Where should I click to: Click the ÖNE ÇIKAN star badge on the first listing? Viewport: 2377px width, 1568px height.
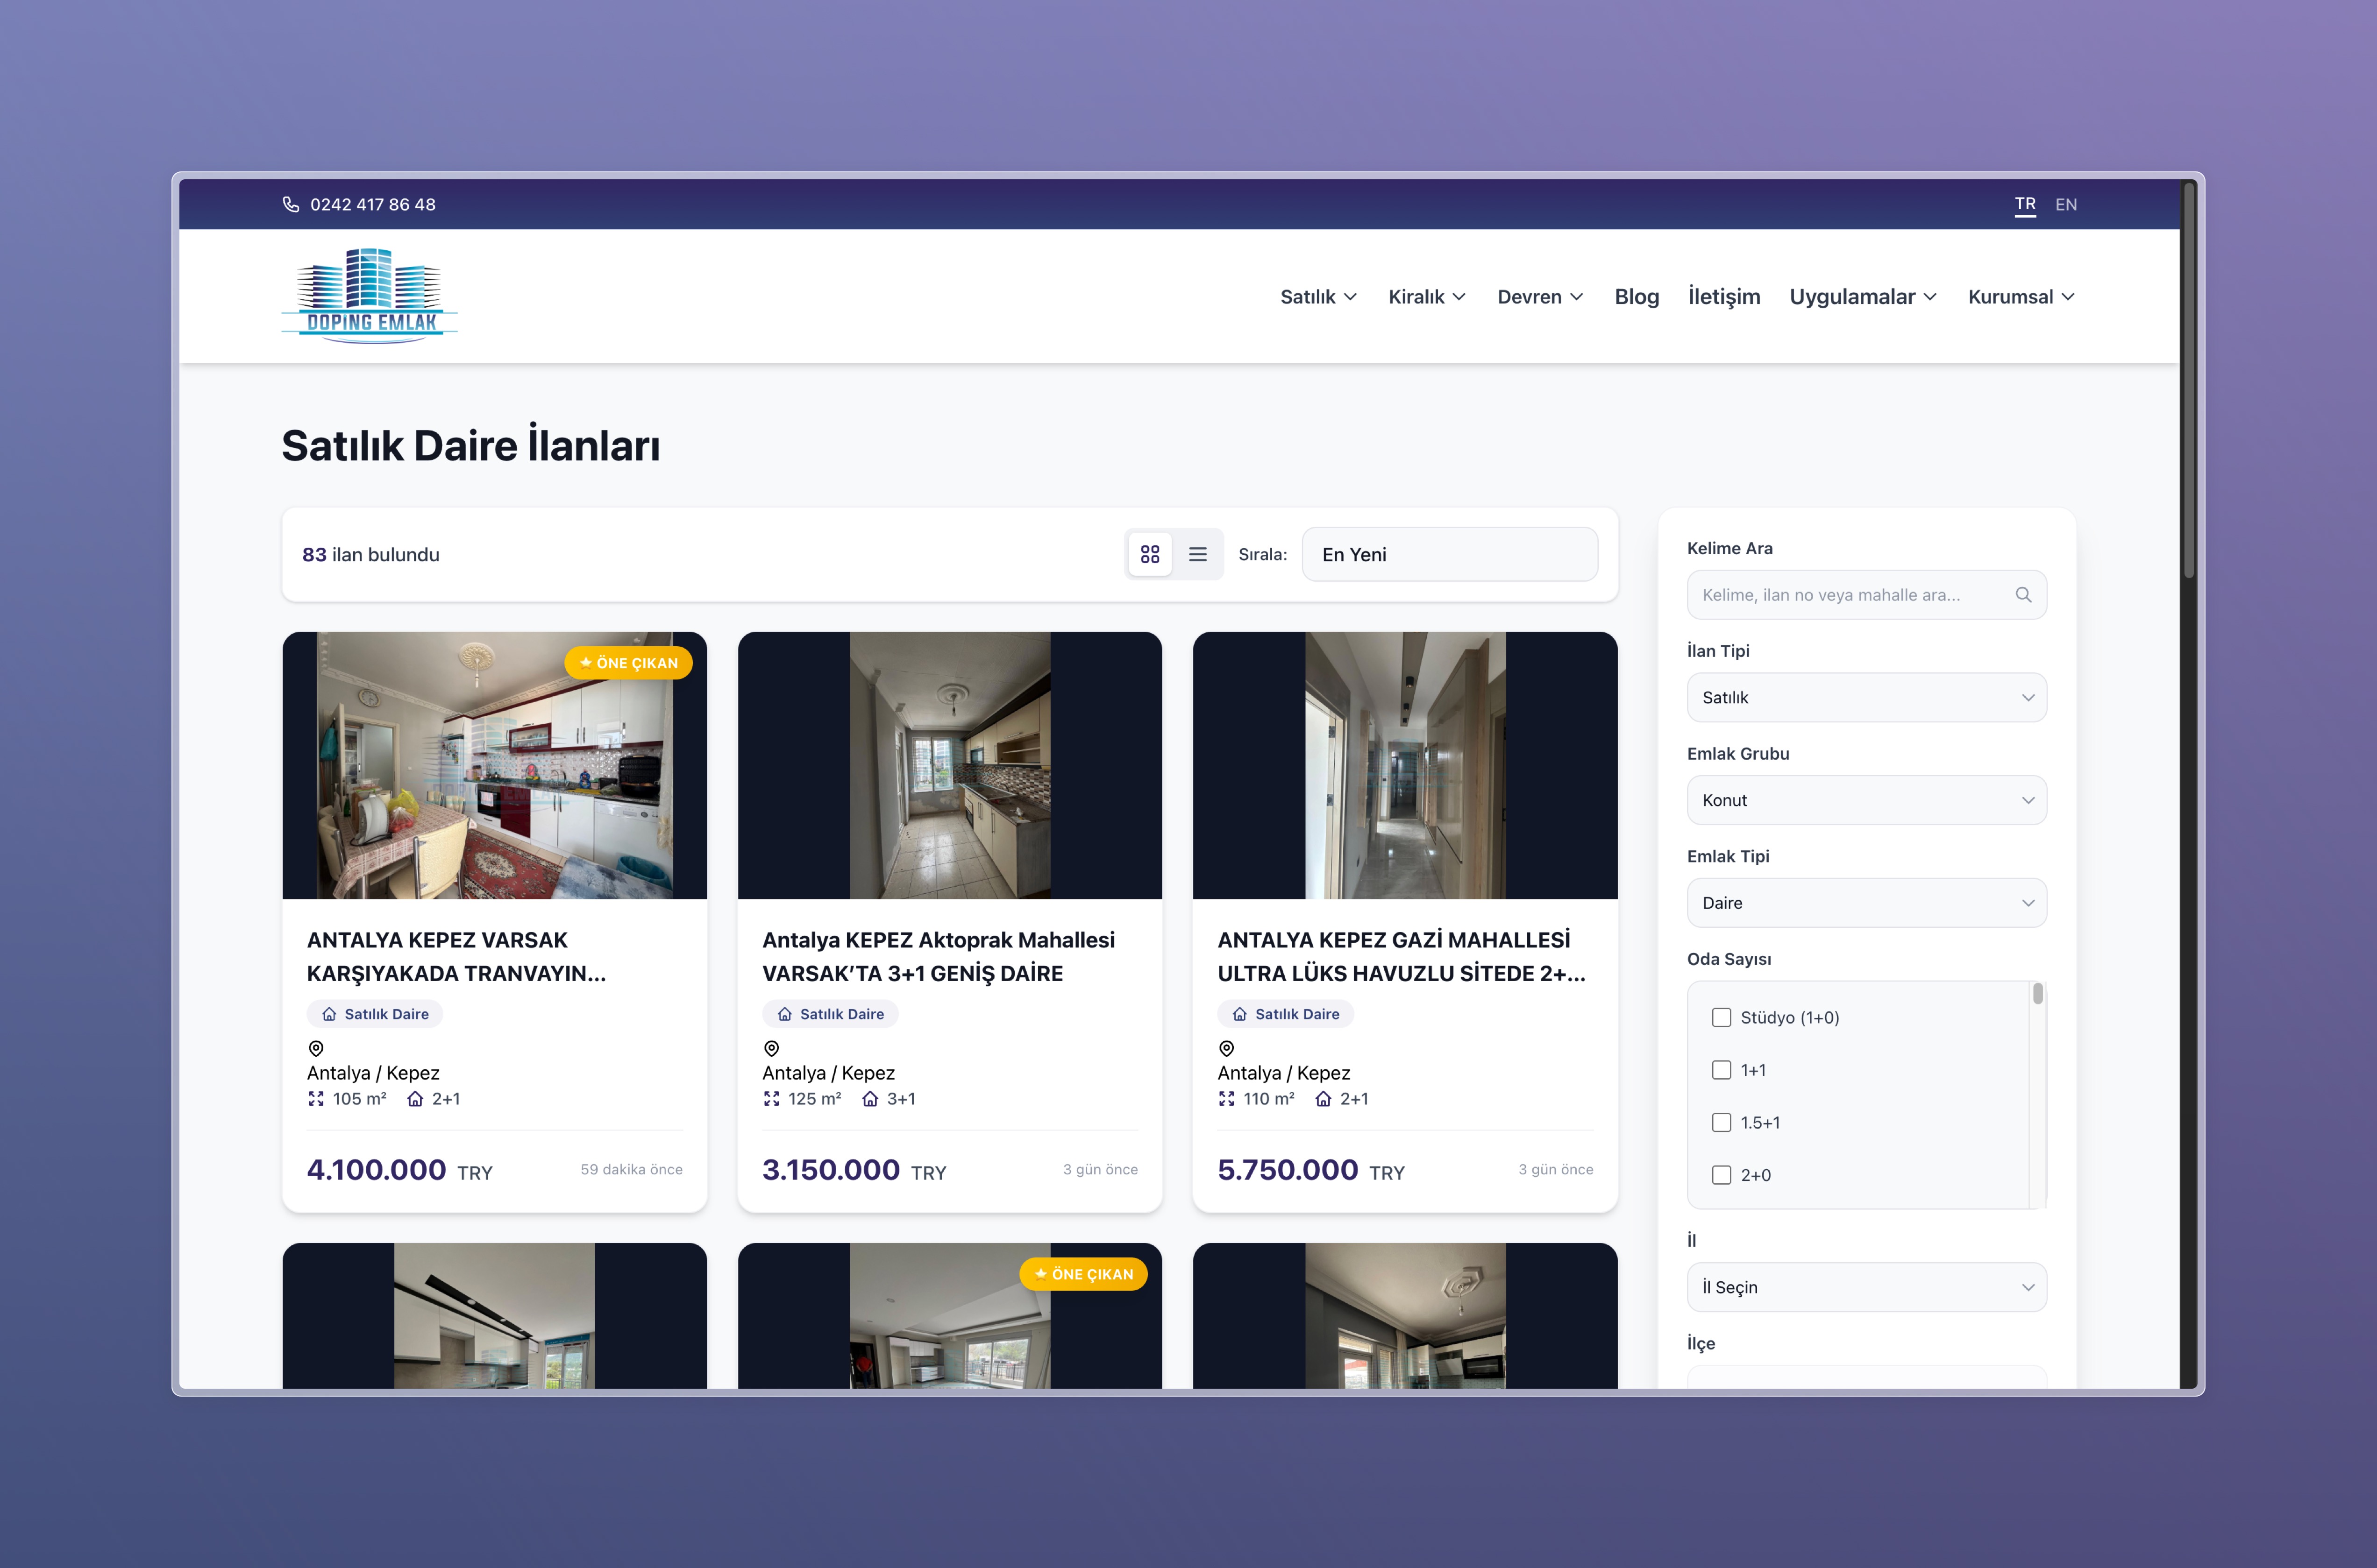(x=628, y=663)
